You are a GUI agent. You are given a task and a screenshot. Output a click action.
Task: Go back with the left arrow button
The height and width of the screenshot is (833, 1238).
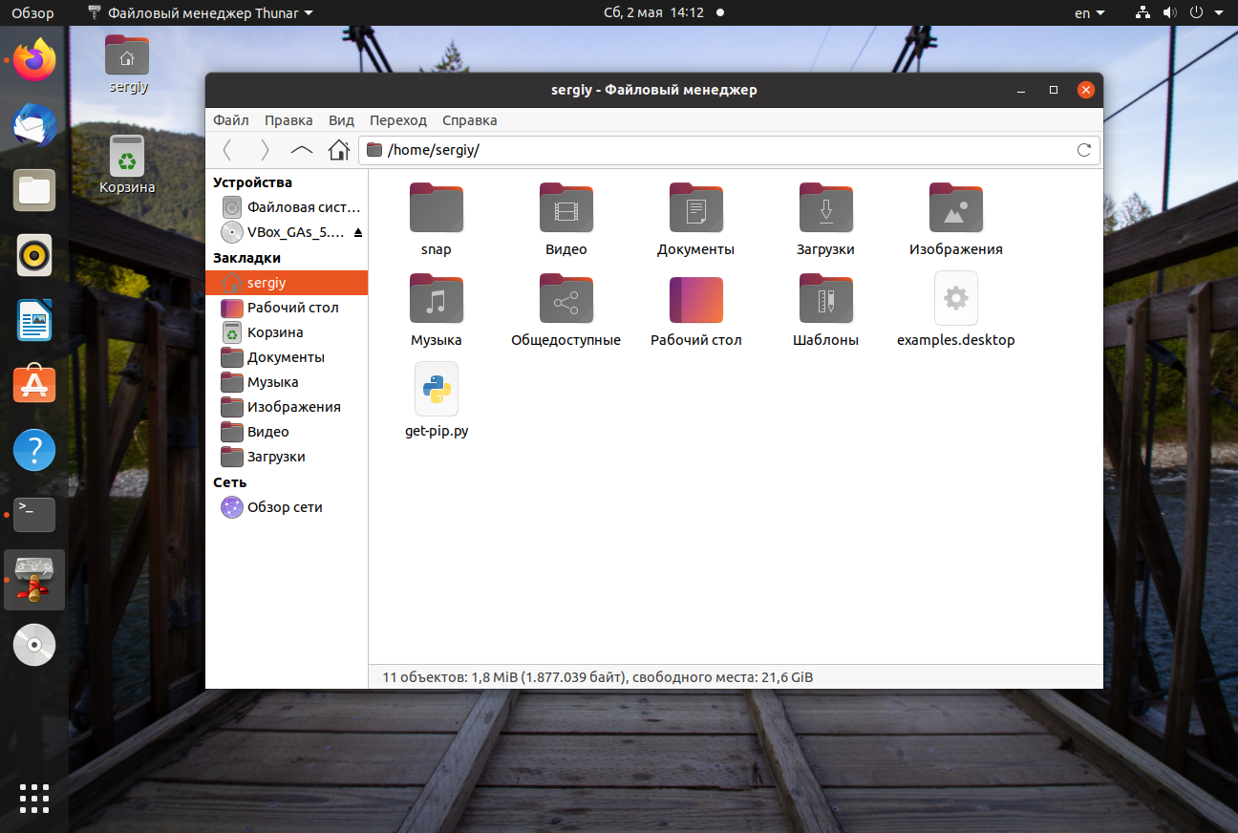226,150
